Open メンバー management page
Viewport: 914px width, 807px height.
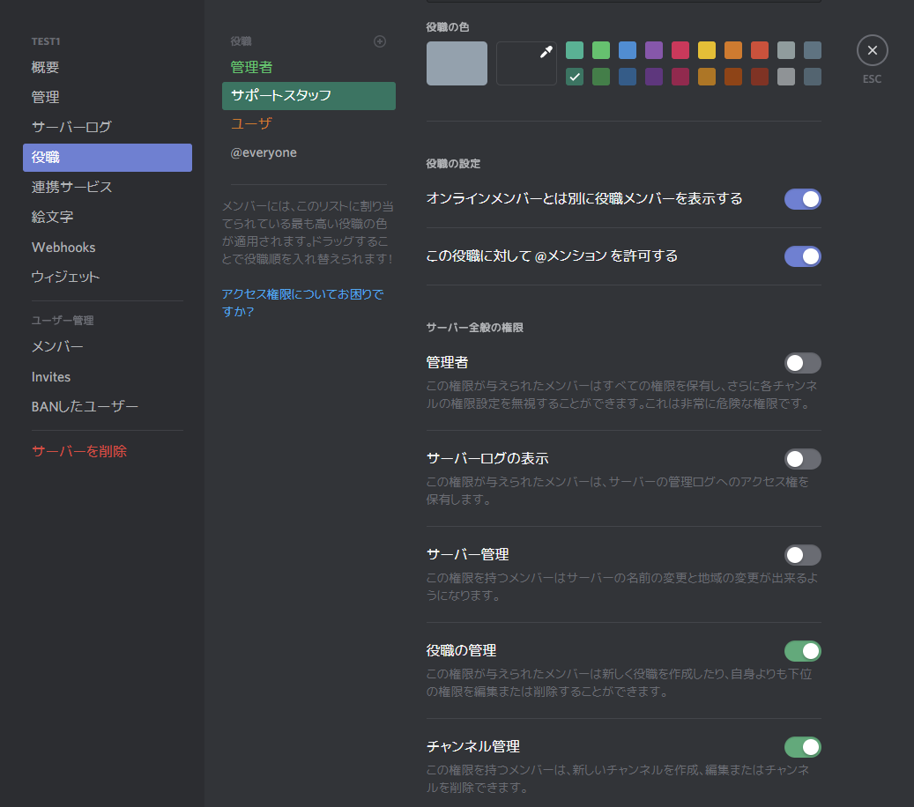coord(108,347)
